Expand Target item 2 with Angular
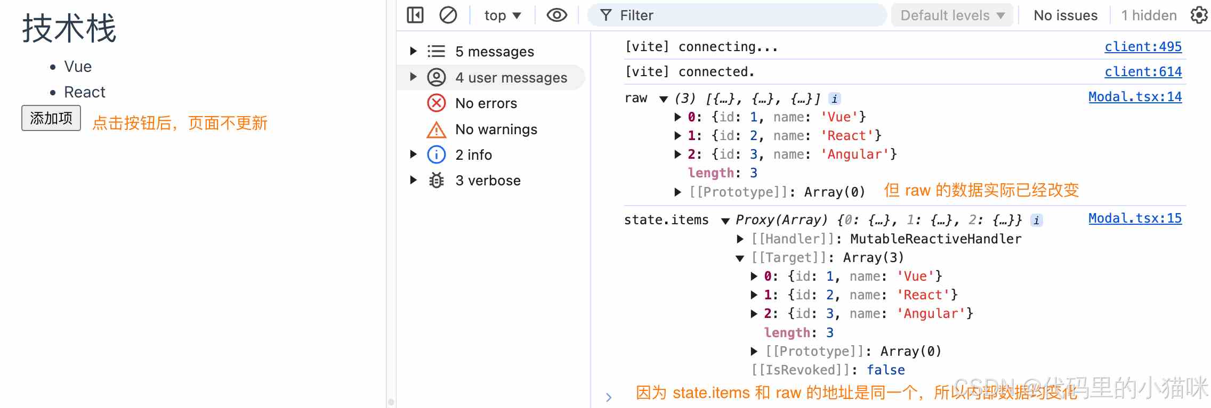 (754, 313)
